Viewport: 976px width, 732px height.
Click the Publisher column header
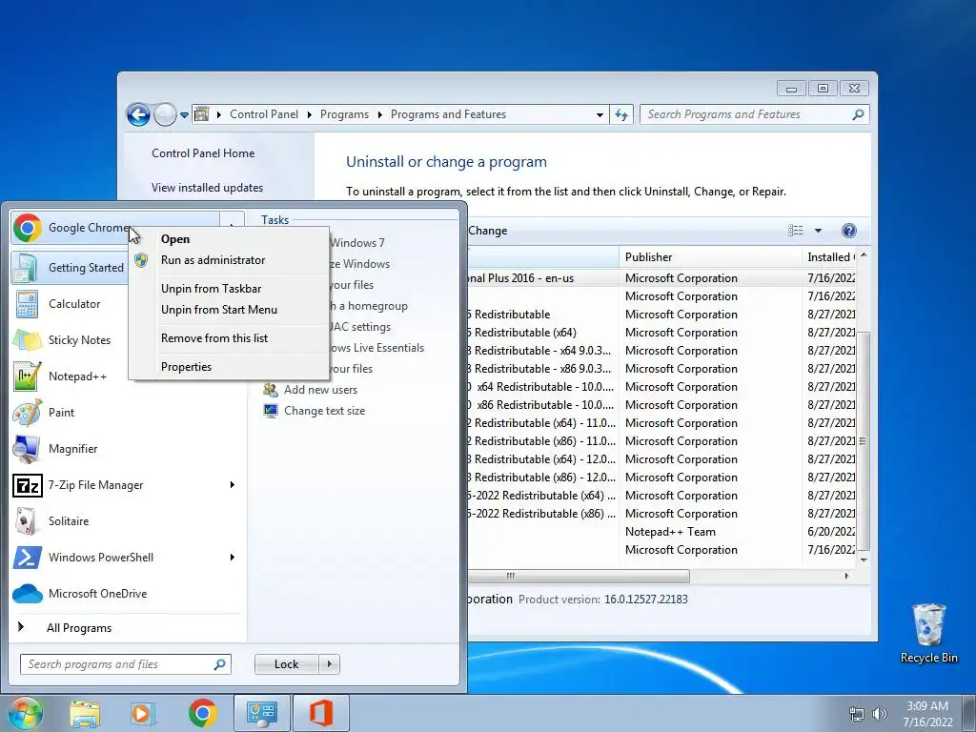[x=710, y=257]
